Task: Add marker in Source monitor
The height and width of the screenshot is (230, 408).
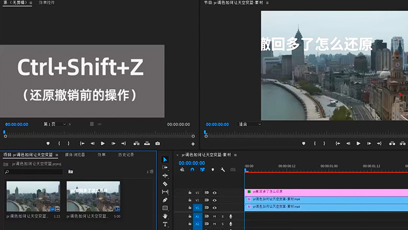Action: [48, 143]
